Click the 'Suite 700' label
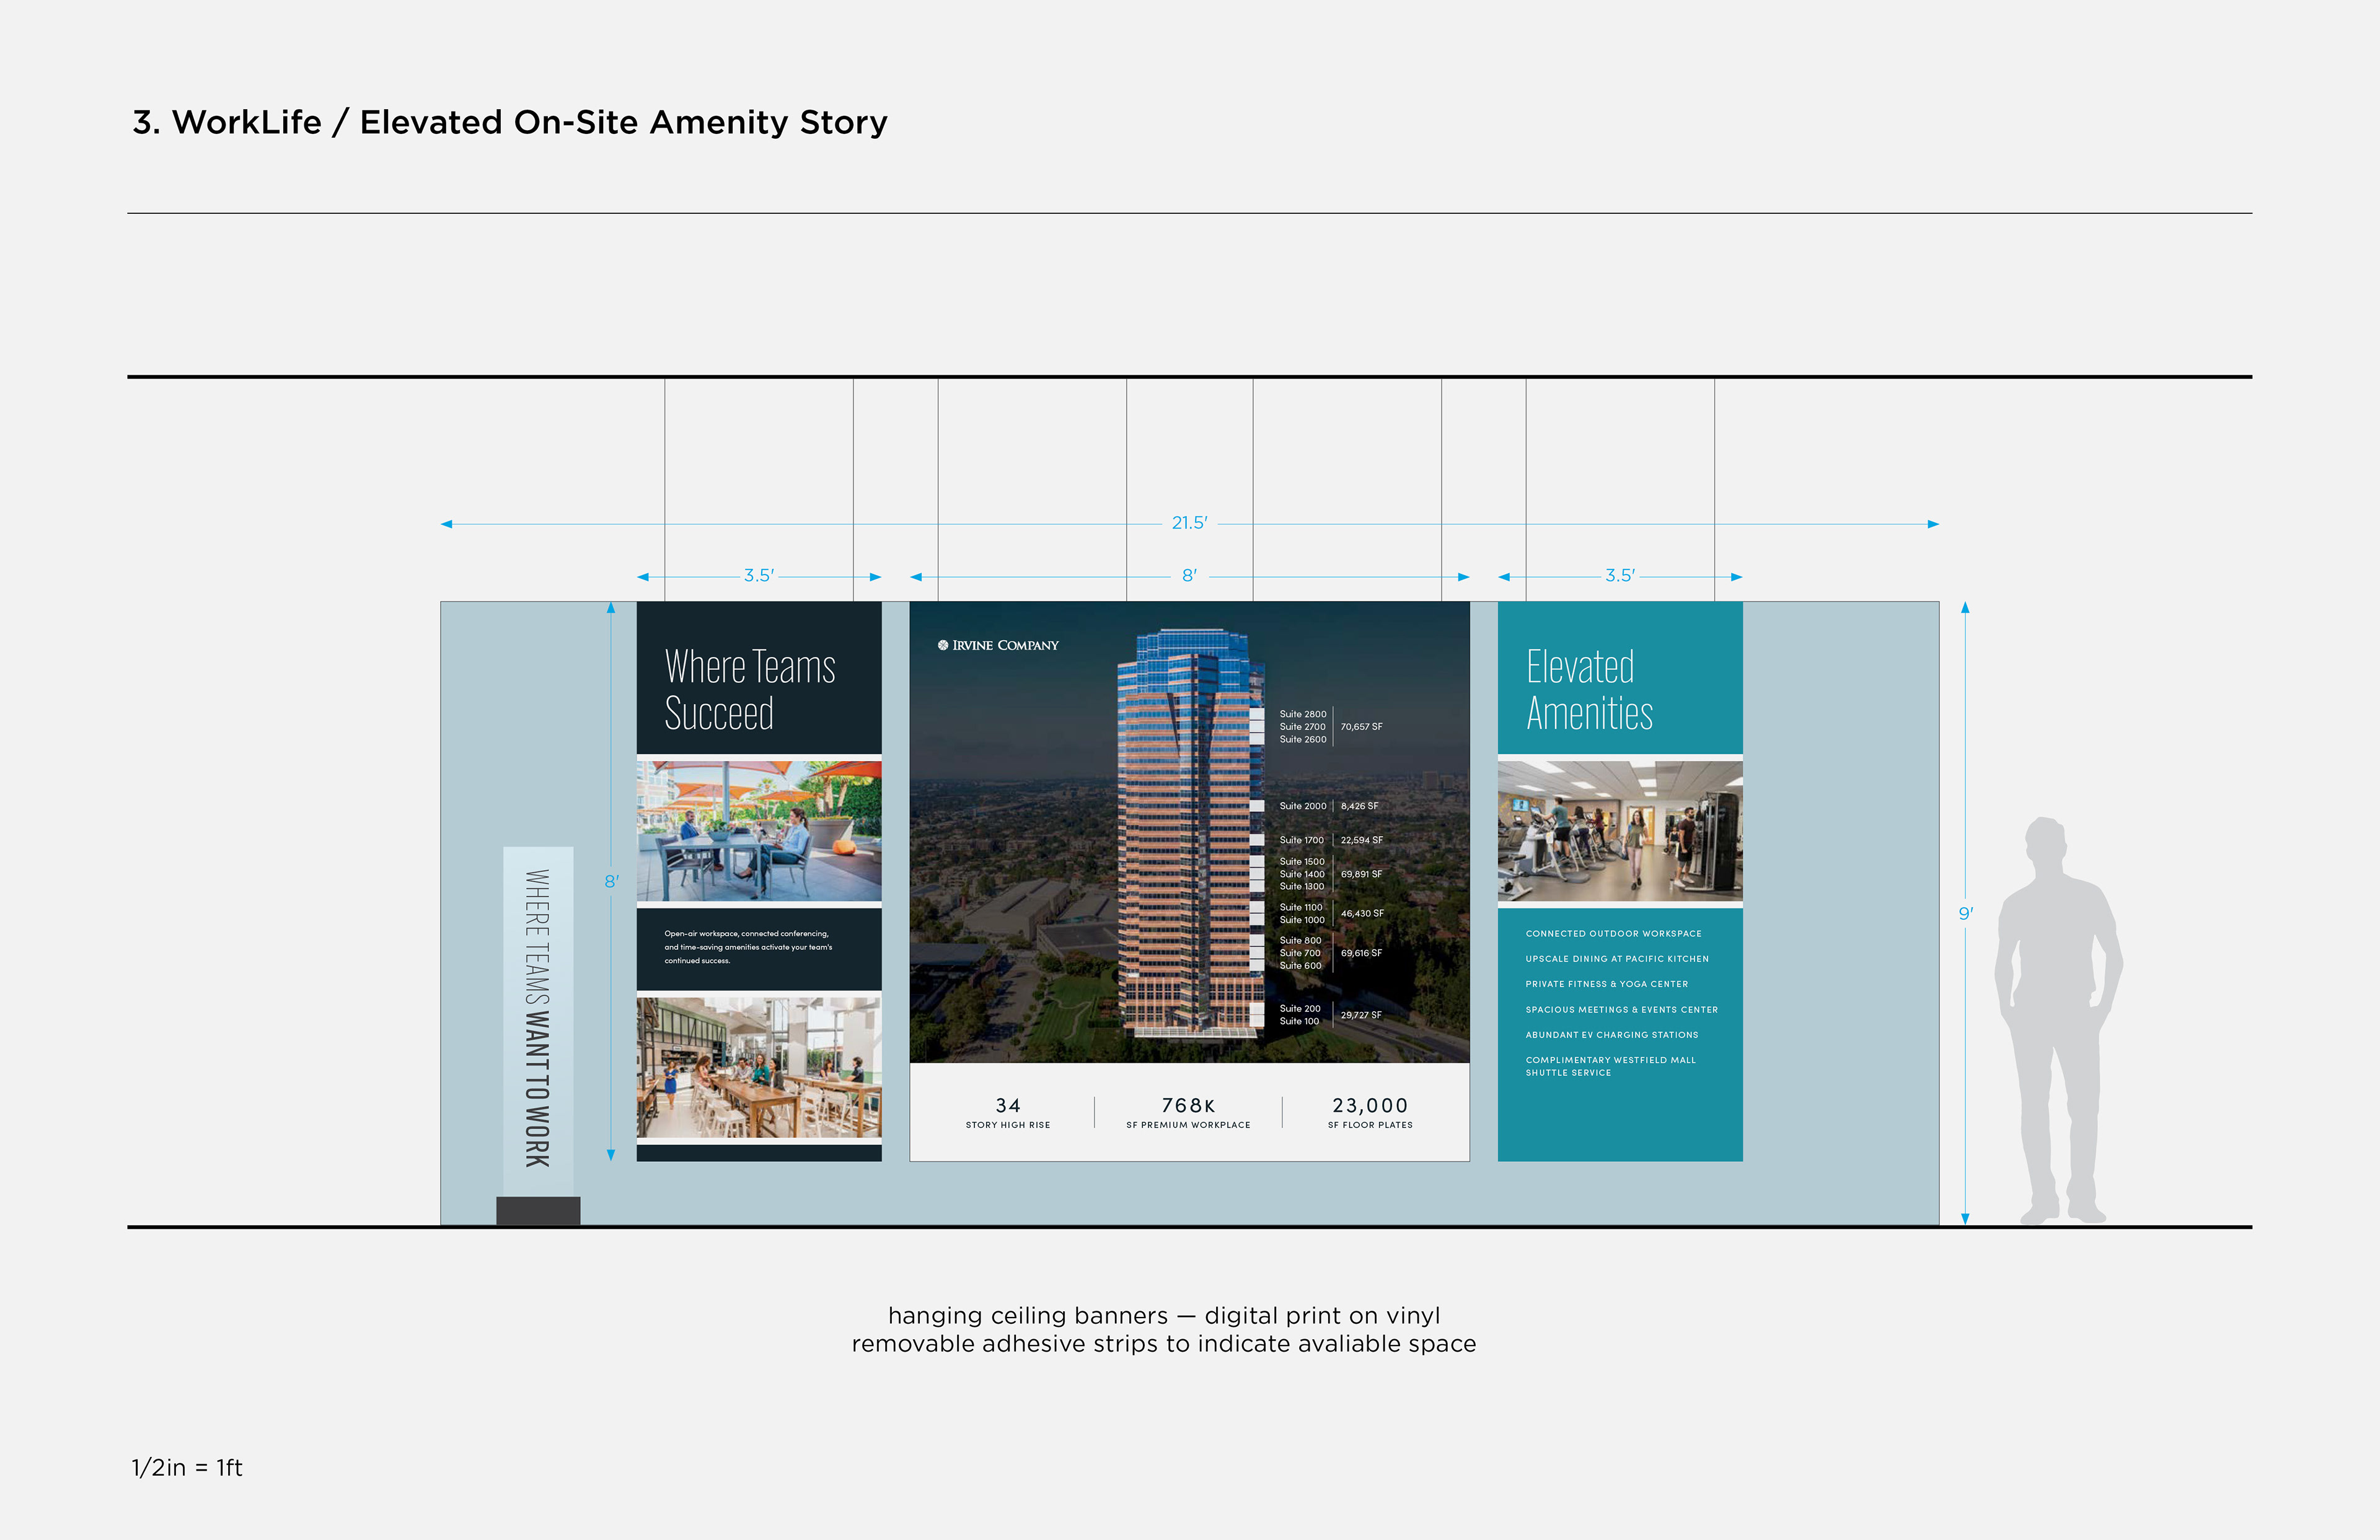This screenshot has width=2380, height=1540. pos(1300,953)
